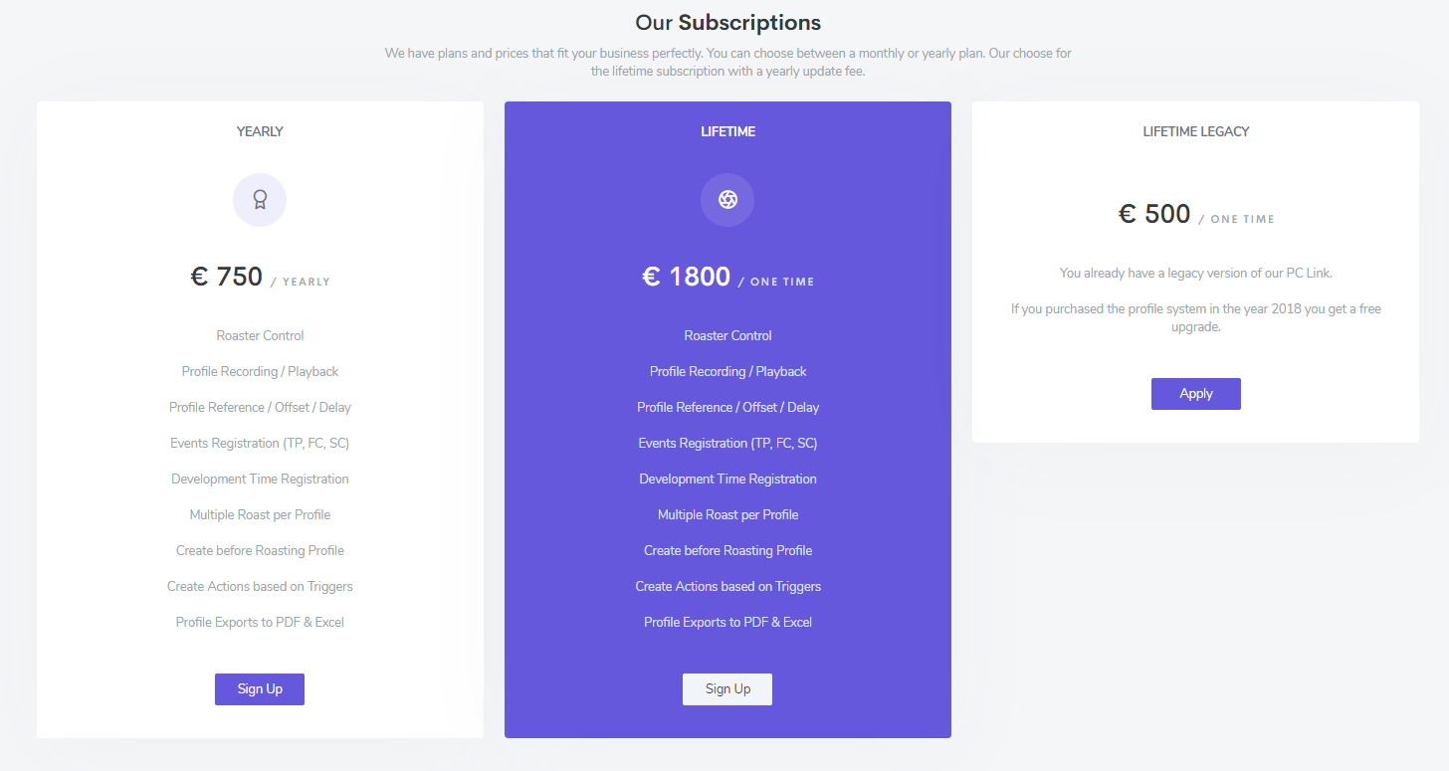Select the YEARLY plan heading
The image size is (1449, 771).
[x=260, y=131]
